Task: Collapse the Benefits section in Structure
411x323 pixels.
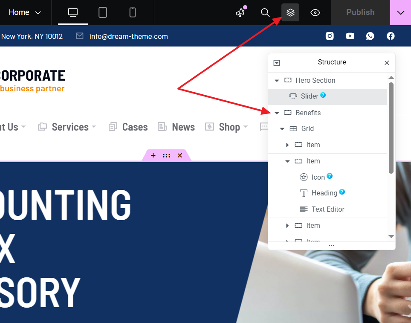Action: (277, 113)
